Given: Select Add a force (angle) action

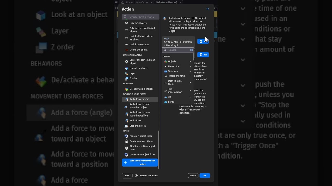Looking at the screenshot, I should tap(140, 99).
